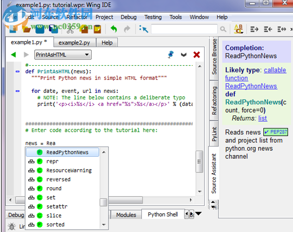Choose sorted from the completion list

click(x=62, y=225)
